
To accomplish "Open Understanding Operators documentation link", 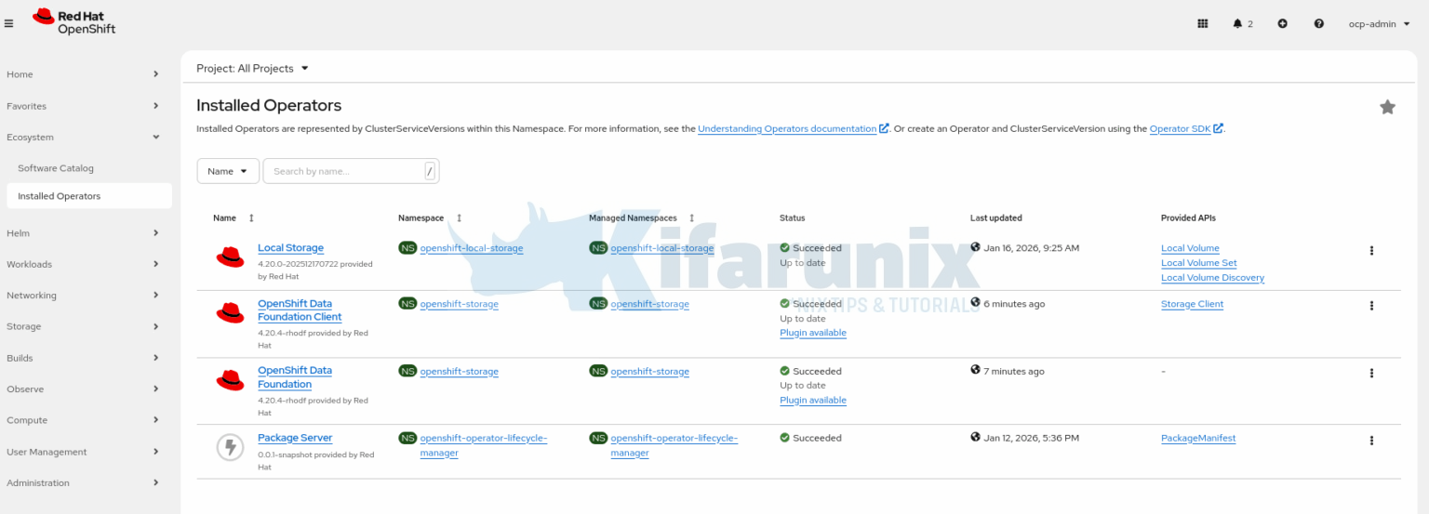I will click(x=787, y=129).
